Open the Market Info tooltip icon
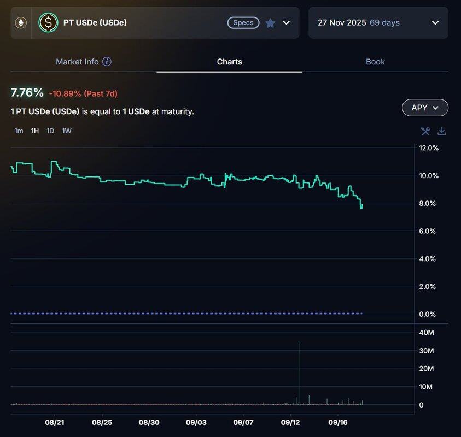This screenshot has width=461, height=437. click(x=107, y=62)
